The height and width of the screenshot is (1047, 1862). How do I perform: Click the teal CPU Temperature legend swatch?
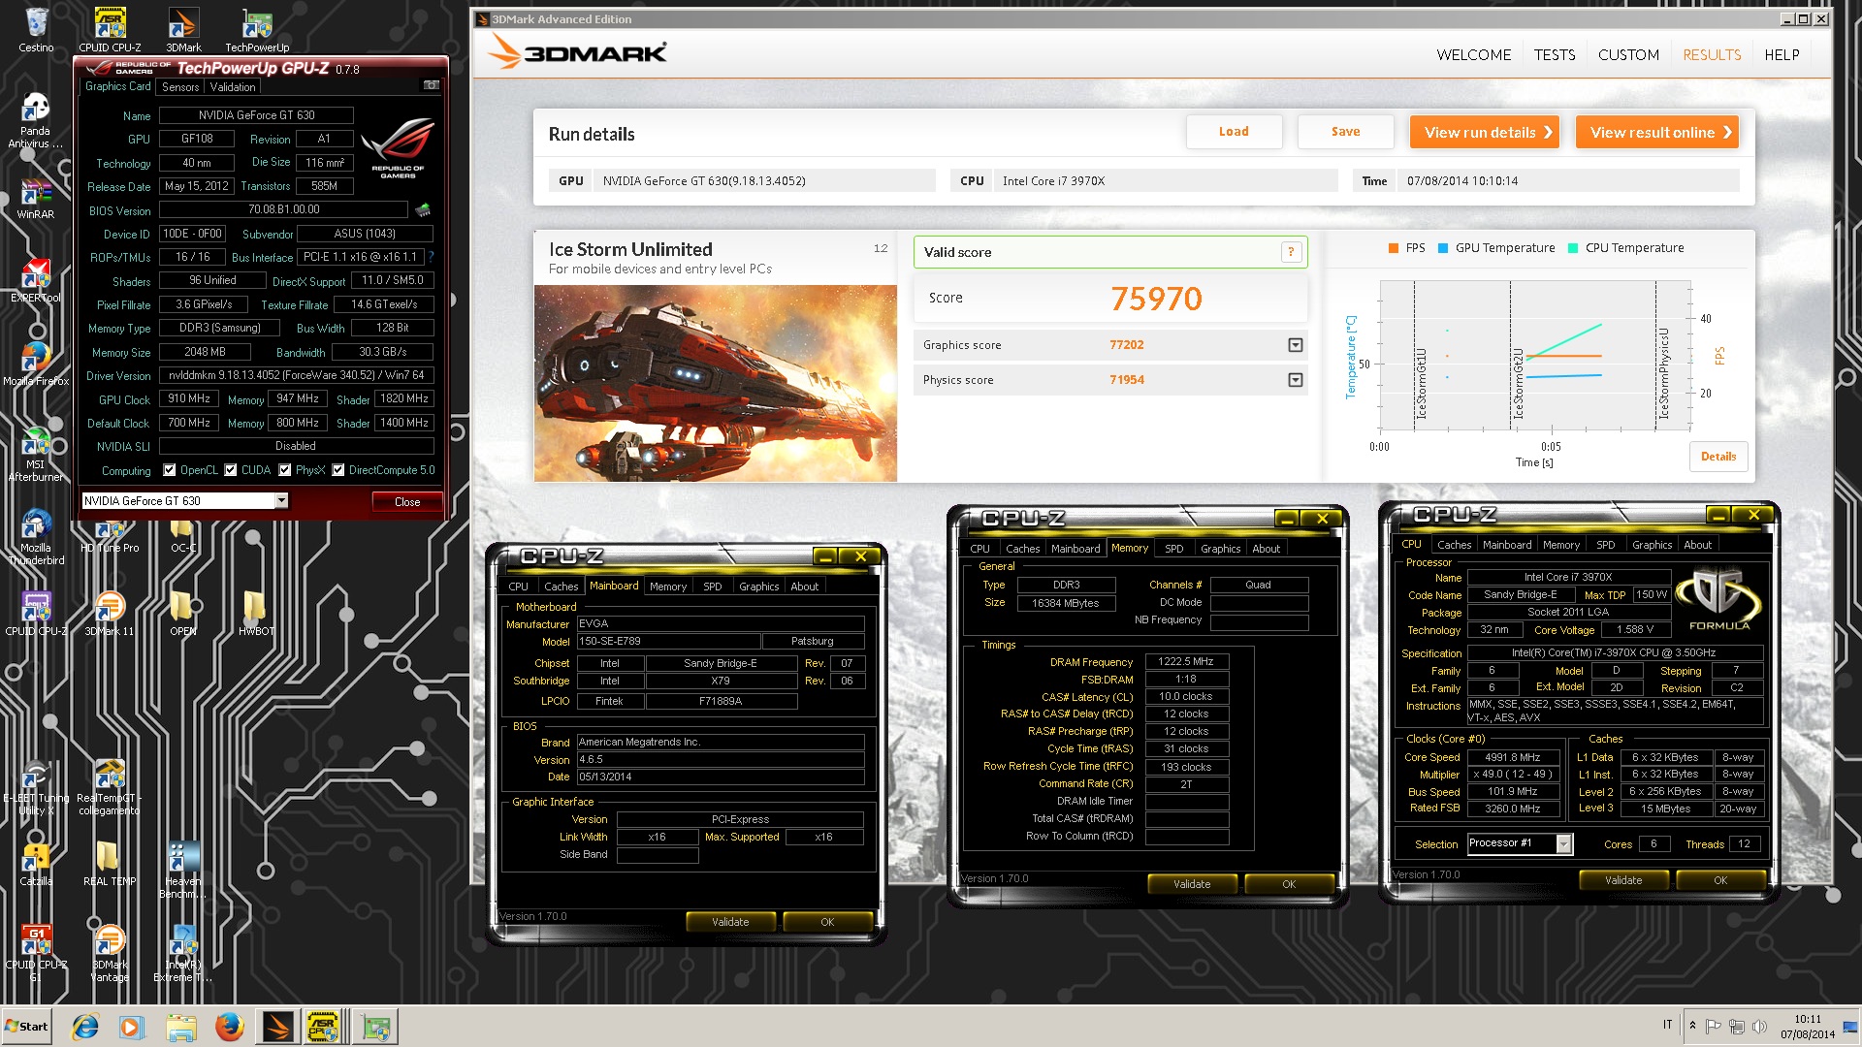[1573, 248]
